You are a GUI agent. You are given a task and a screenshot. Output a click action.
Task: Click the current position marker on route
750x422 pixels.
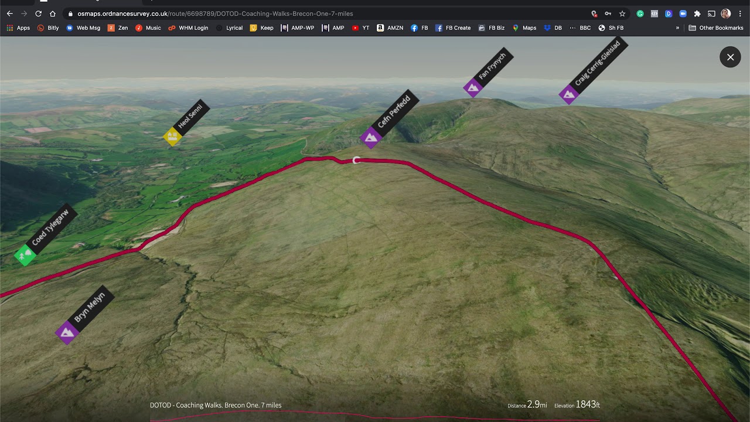(x=356, y=160)
